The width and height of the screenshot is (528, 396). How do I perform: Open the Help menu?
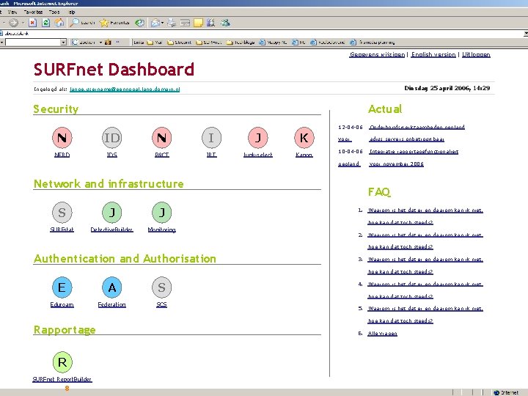[x=72, y=12]
